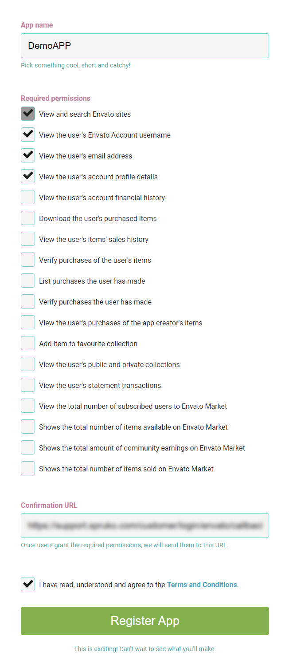Enable View the user's items' sales history
Image resolution: width=293 pixels, height=668 pixels.
click(28, 239)
